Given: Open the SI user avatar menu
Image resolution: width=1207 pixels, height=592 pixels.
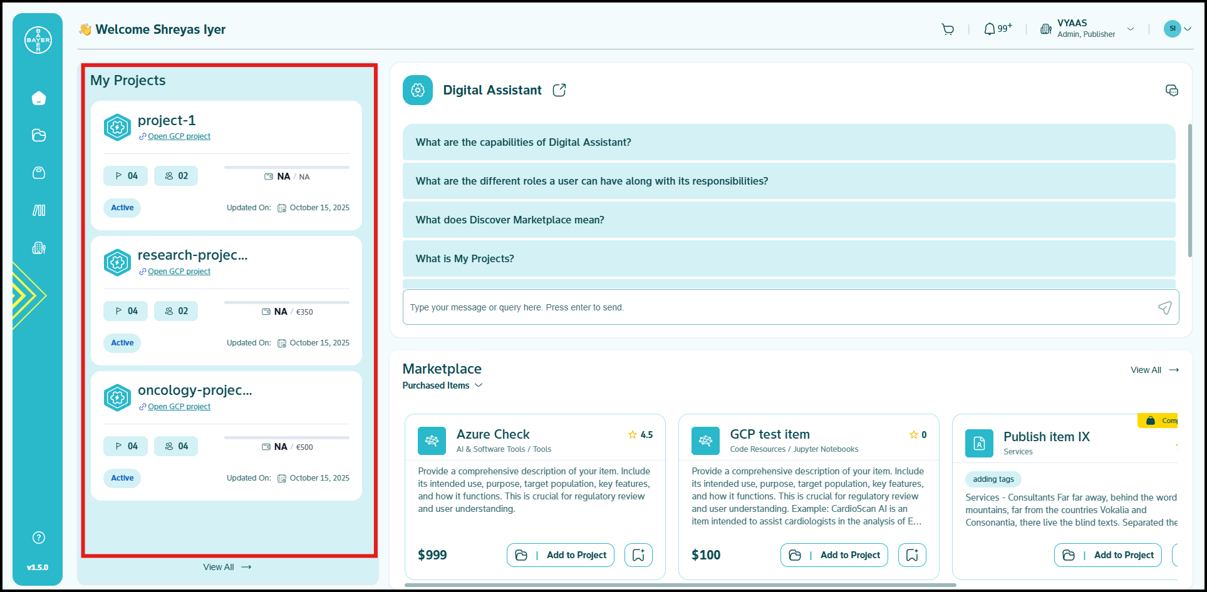Looking at the screenshot, I should tap(1177, 29).
